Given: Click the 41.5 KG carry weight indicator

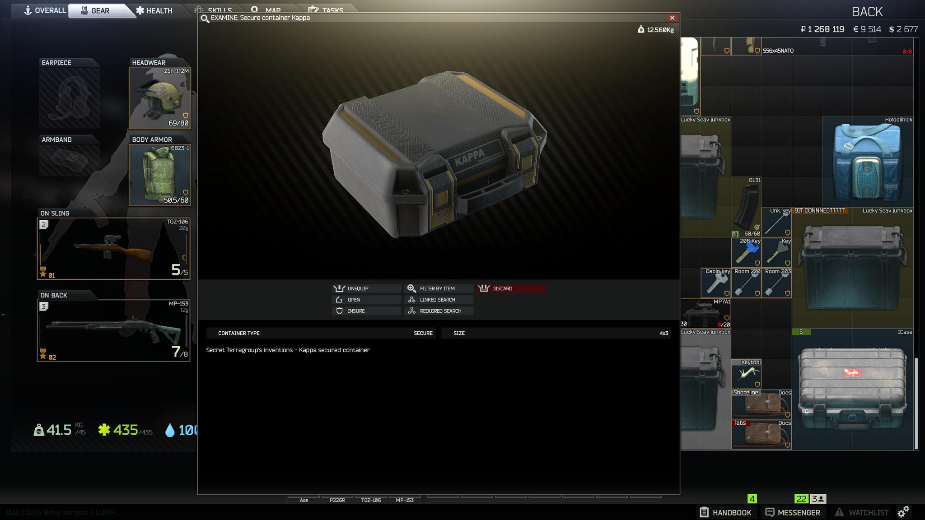Looking at the screenshot, I should point(60,429).
